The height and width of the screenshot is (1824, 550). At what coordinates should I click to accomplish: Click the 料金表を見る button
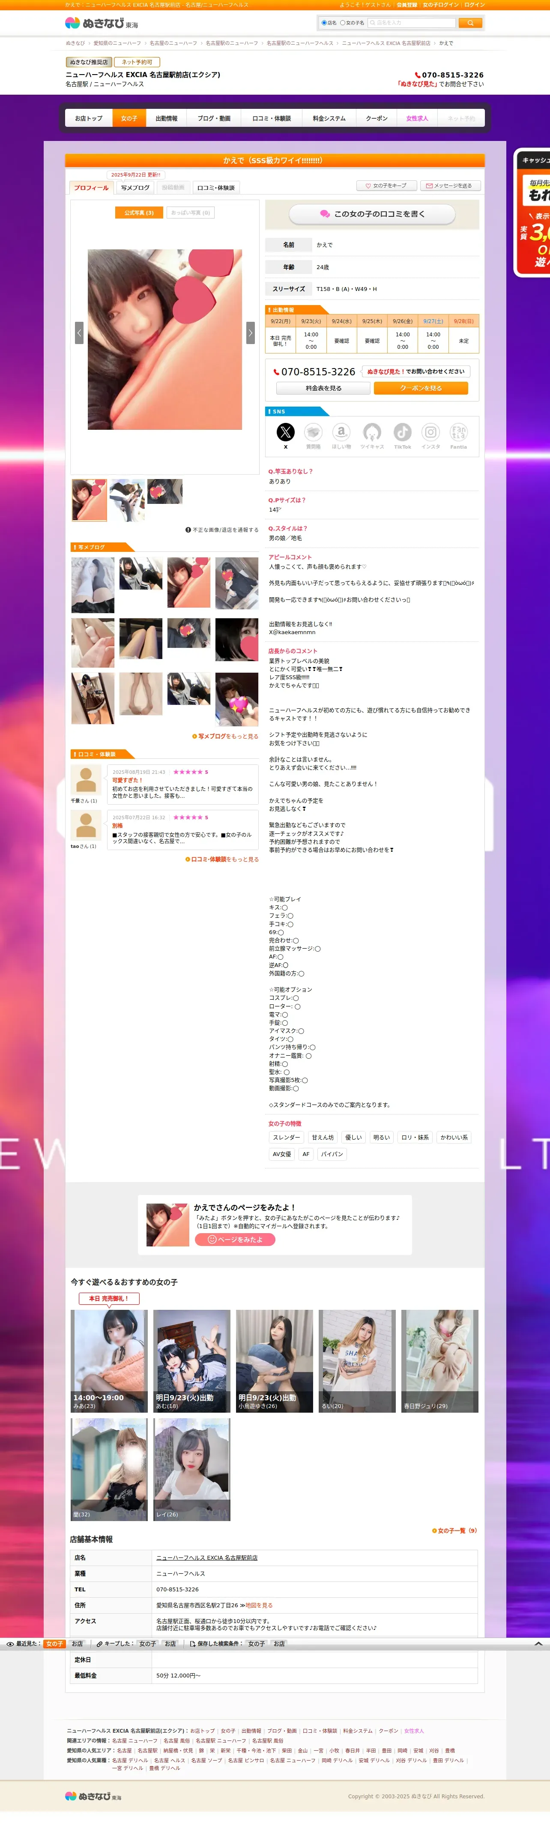click(323, 388)
